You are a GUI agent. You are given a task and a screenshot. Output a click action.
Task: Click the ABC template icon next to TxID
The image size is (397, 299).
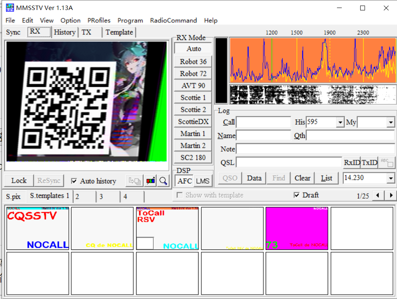click(x=387, y=162)
